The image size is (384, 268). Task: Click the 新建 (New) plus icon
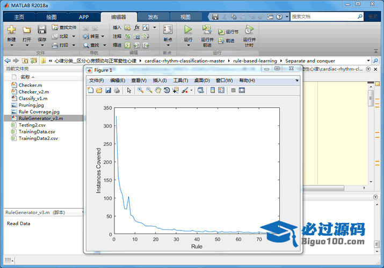pyautogui.click(x=11, y=29)
